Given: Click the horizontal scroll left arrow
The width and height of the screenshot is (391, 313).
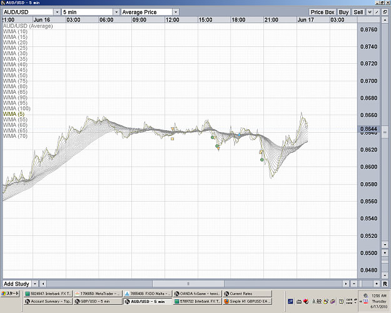Looking at the screenshot, I should (x=43, y=284).
